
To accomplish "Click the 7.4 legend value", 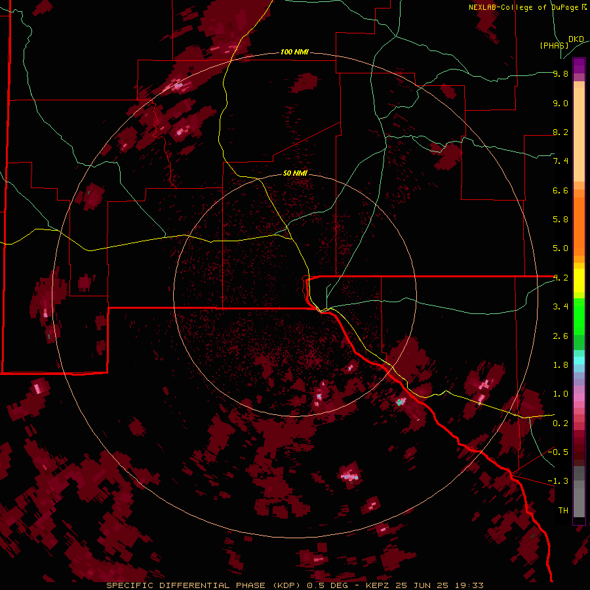I will pos(560,161).
